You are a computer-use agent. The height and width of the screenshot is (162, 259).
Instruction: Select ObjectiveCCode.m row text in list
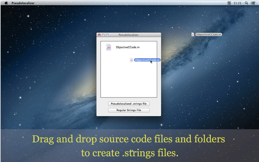point(128,47)
